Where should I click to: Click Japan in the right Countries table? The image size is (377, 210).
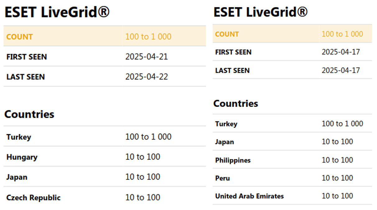click(x=224, y=142)
